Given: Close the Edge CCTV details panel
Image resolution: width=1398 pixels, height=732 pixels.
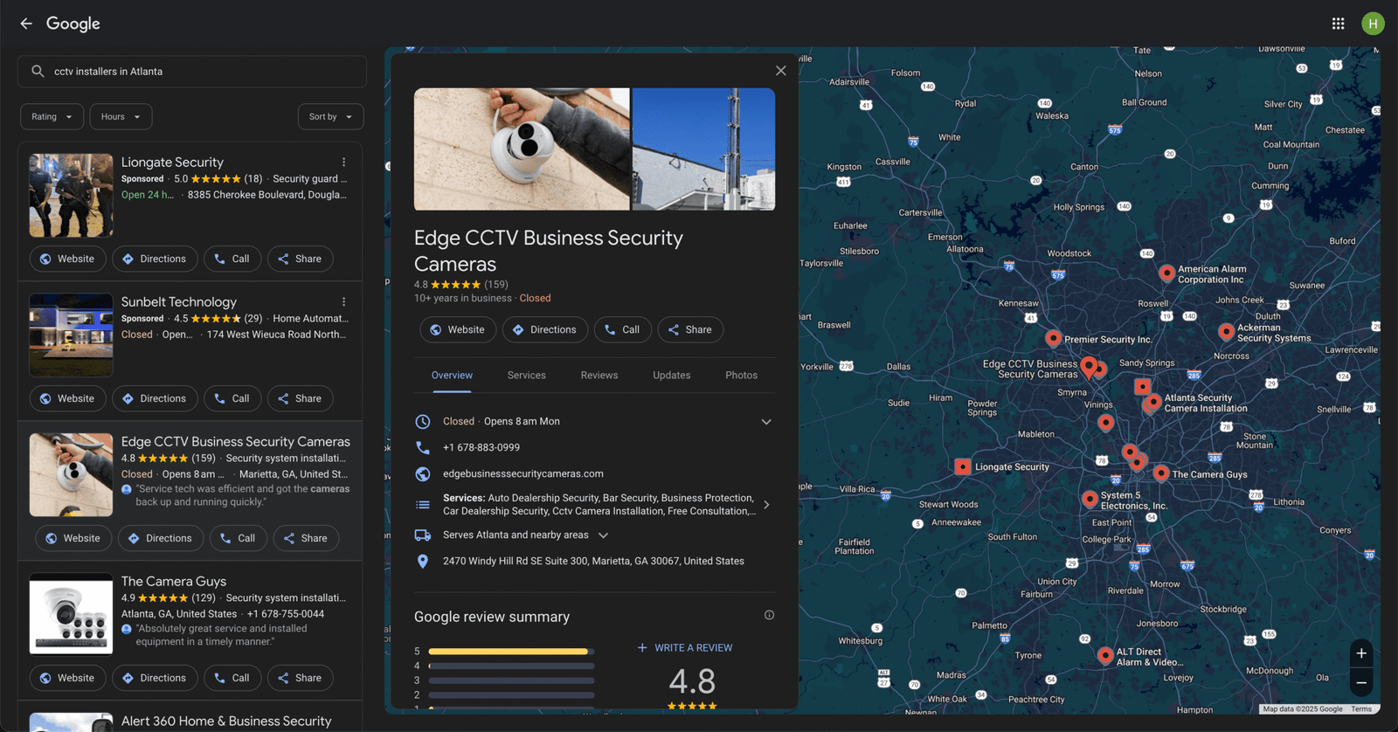Looking at the screenshot, I should pyautogui.click(x=781, y=71).
